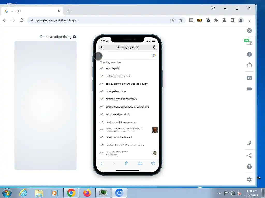This screenshot has height=198, width=265.
Task: Click the blocked document extension icon
Action: click(208, 20)
